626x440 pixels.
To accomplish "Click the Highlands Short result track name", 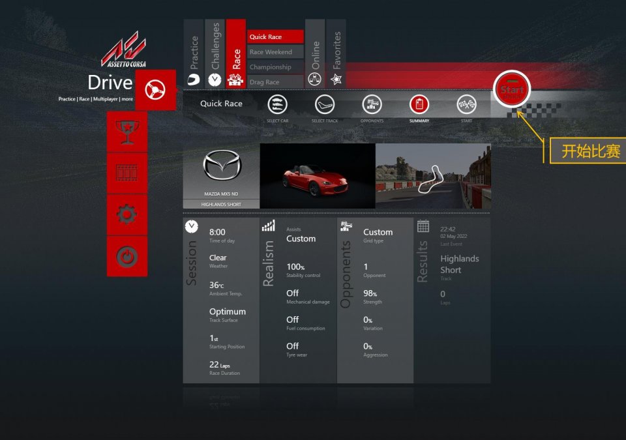I will click(x=460, y=264).
